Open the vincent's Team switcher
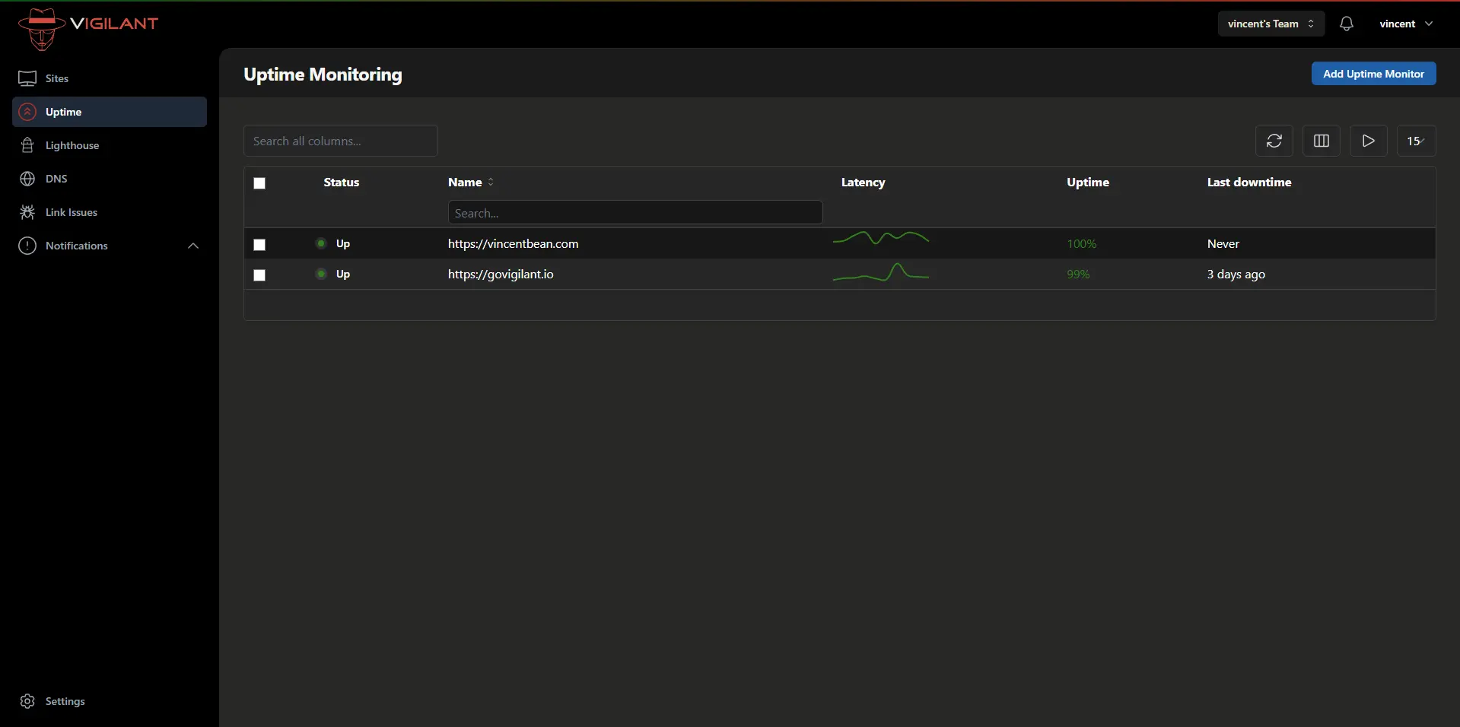The image size is (1460, 727). 1271,24
